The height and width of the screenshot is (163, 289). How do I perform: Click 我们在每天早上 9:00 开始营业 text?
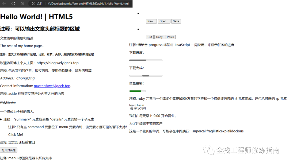pos(153,116)
